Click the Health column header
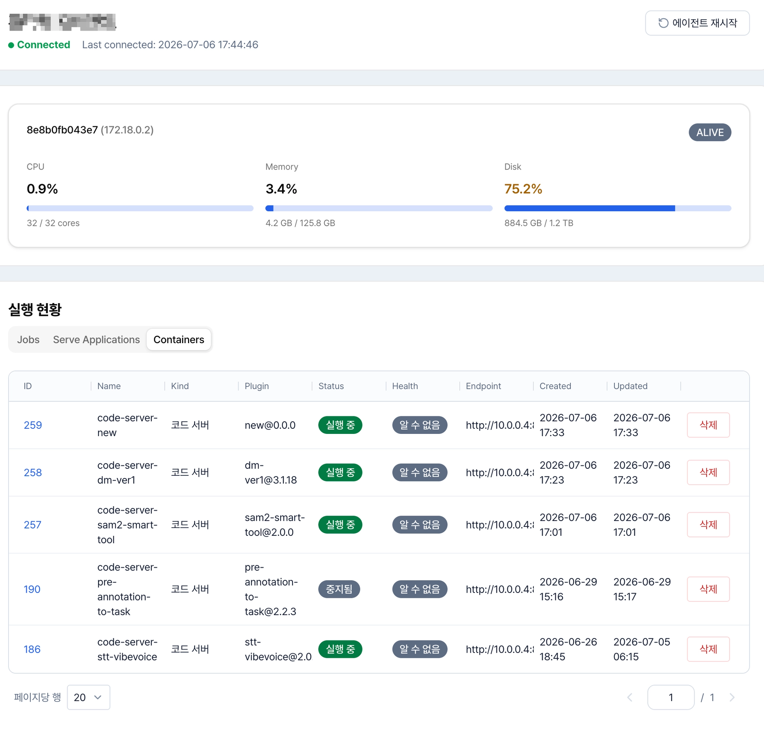The image size is (764, 730). pos(405,386)
